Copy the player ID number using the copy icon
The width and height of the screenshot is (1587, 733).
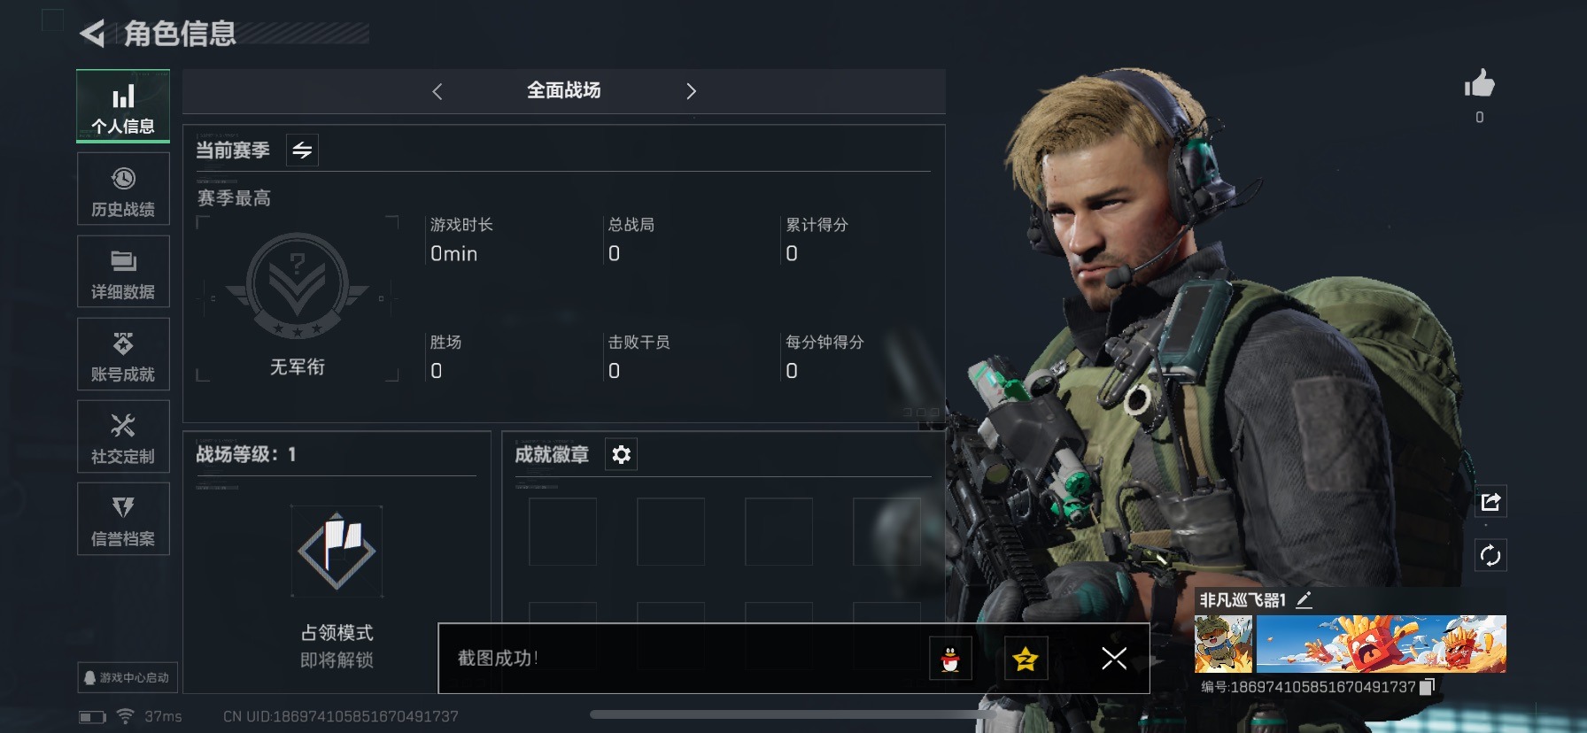pos(1427,687)
